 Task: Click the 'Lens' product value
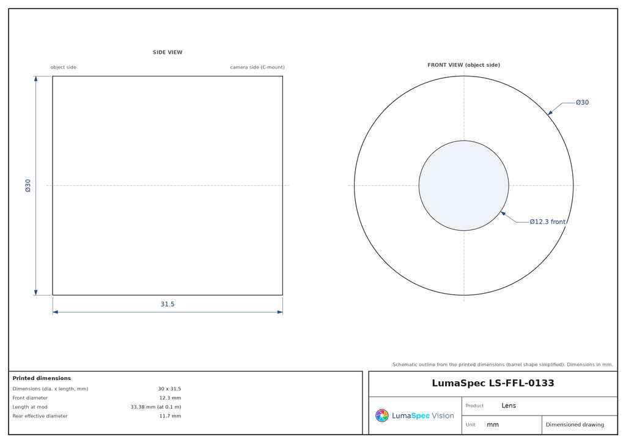(509, 406)
